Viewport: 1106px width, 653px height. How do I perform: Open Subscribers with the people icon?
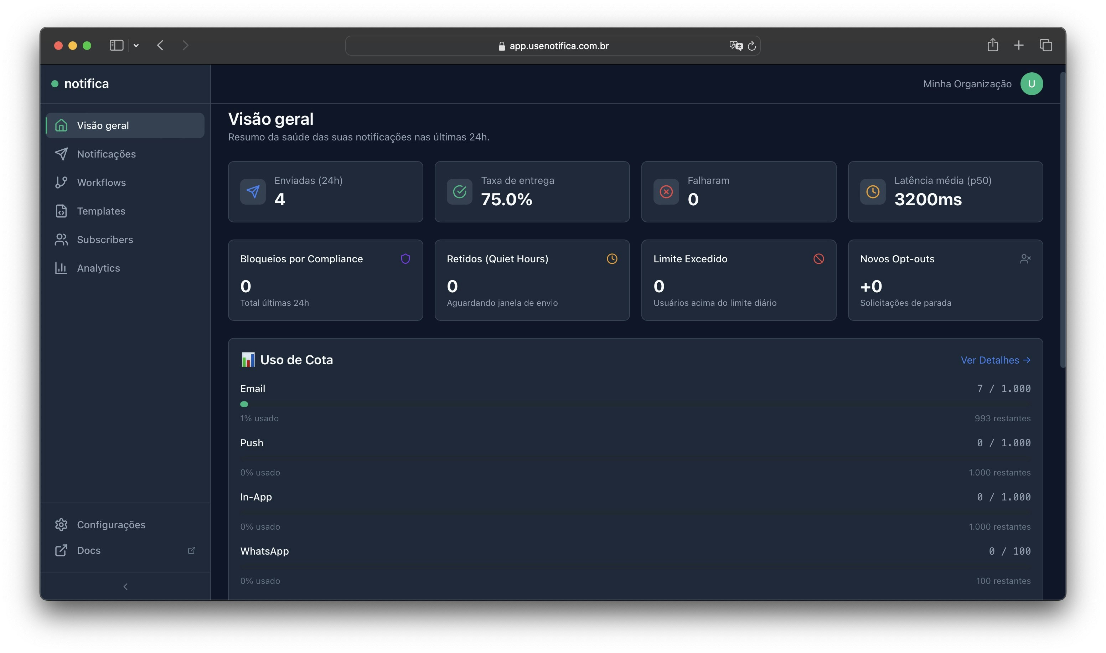[61, 240]
